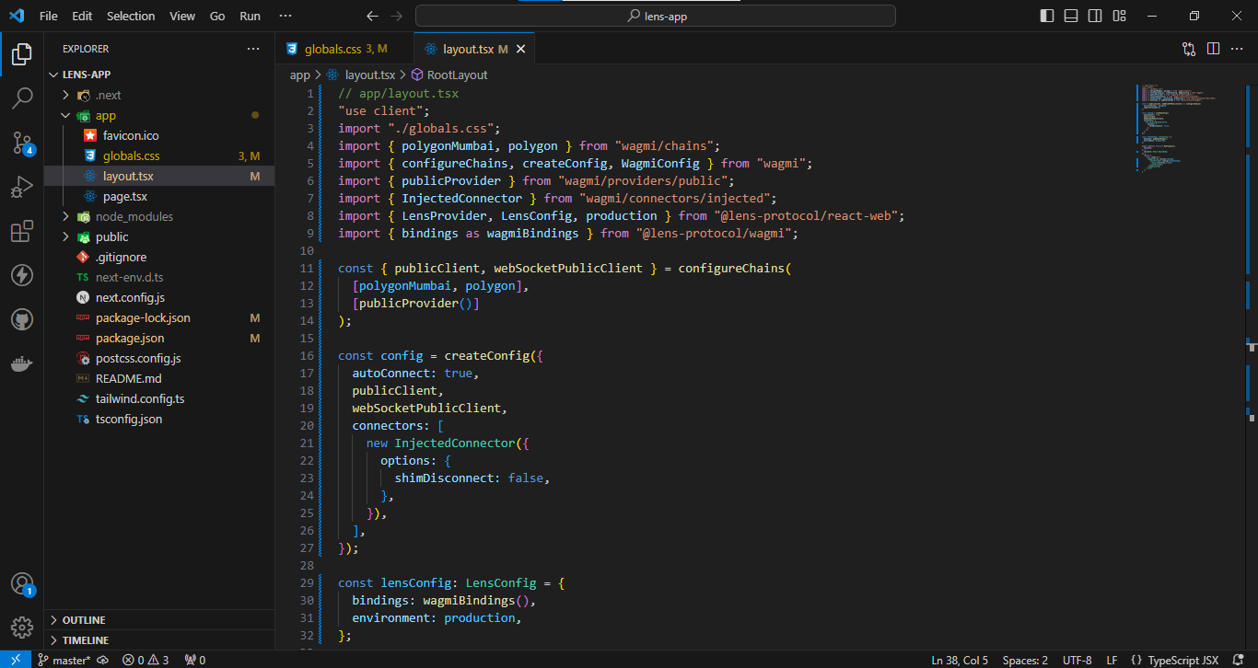Expand the node_modules folder
Screen dimensions: 1258x668
[x=134, y=216]
